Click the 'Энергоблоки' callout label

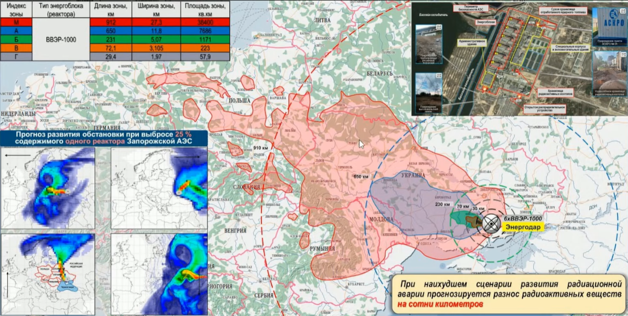tap(486, 23)
